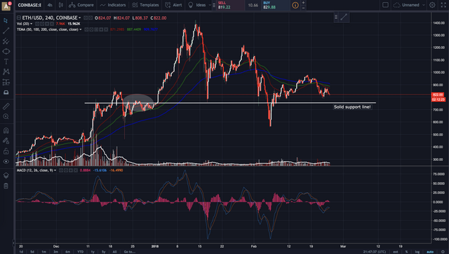Click the symbol search field COINBASE:E
The image size is (449, 254).
(29, 5)
